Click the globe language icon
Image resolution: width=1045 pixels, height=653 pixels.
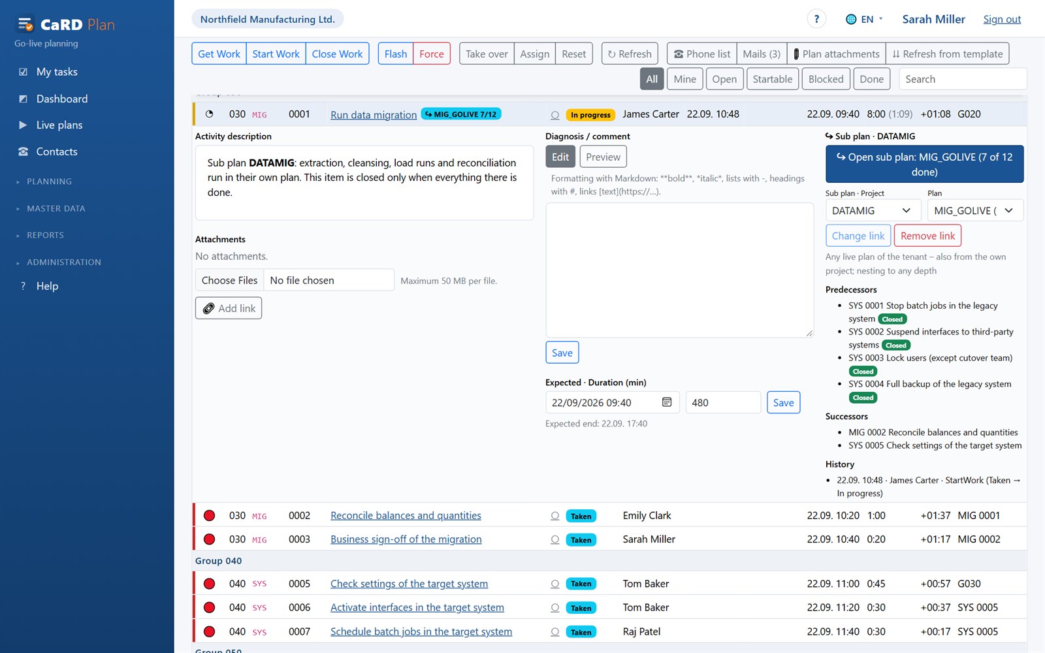click(x=851, y=20)
